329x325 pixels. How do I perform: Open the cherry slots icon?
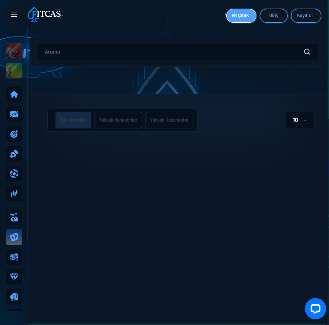pos(14,217)
